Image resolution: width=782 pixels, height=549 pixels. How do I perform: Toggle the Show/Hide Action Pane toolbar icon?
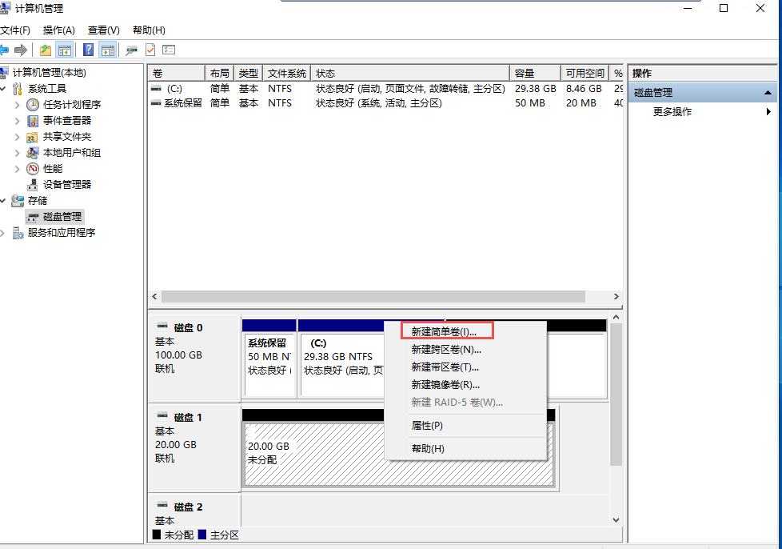point(107,50)
